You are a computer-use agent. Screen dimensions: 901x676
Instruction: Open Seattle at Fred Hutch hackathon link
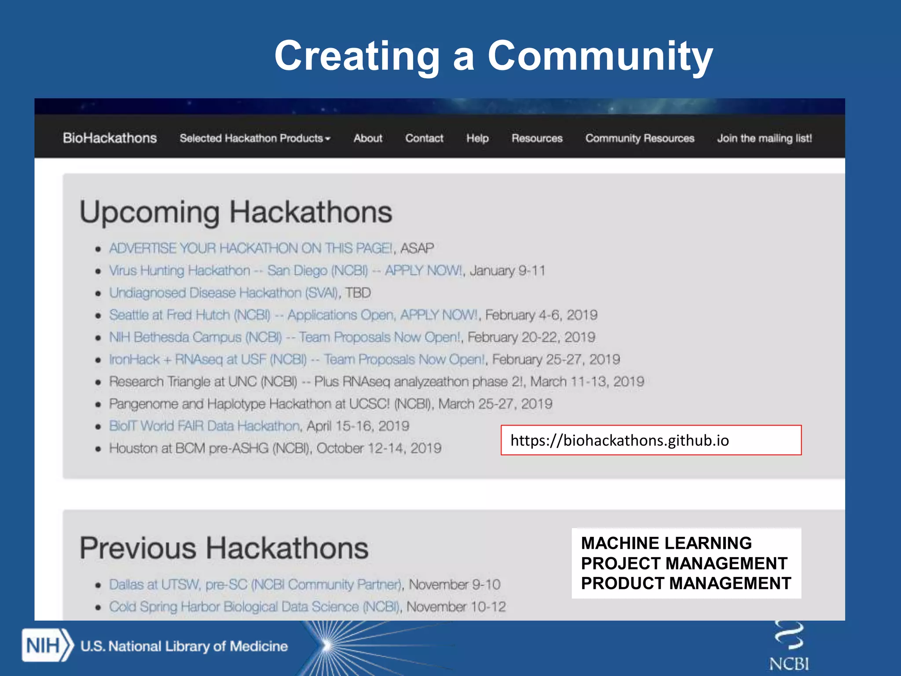coord(293,315)
